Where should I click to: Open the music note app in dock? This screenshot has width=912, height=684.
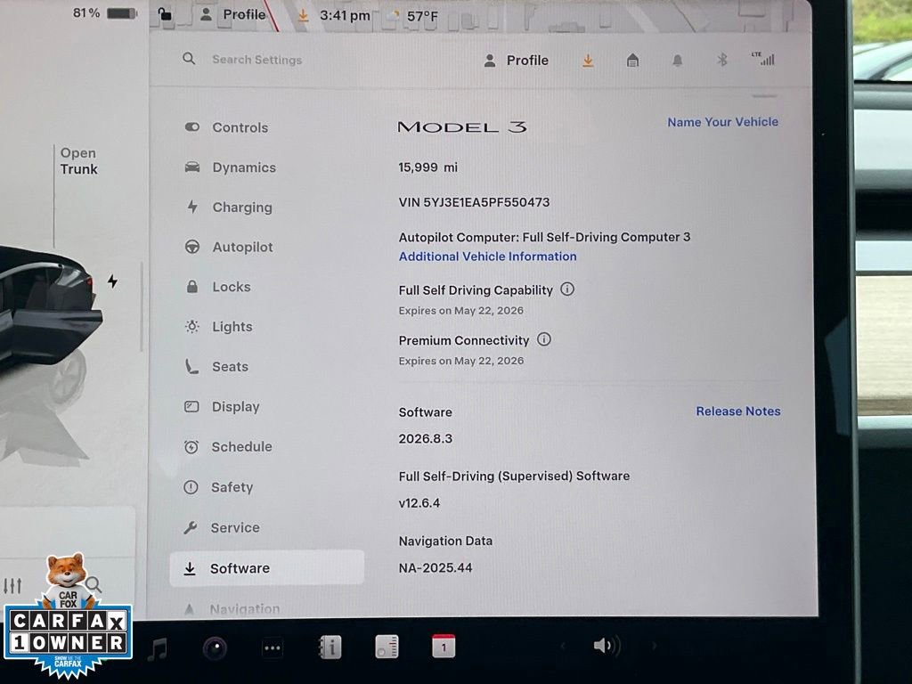[x=157, y=649]
